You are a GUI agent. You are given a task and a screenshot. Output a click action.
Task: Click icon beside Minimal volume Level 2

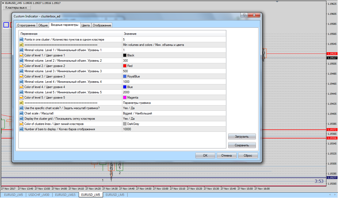(x=21, y=61)
